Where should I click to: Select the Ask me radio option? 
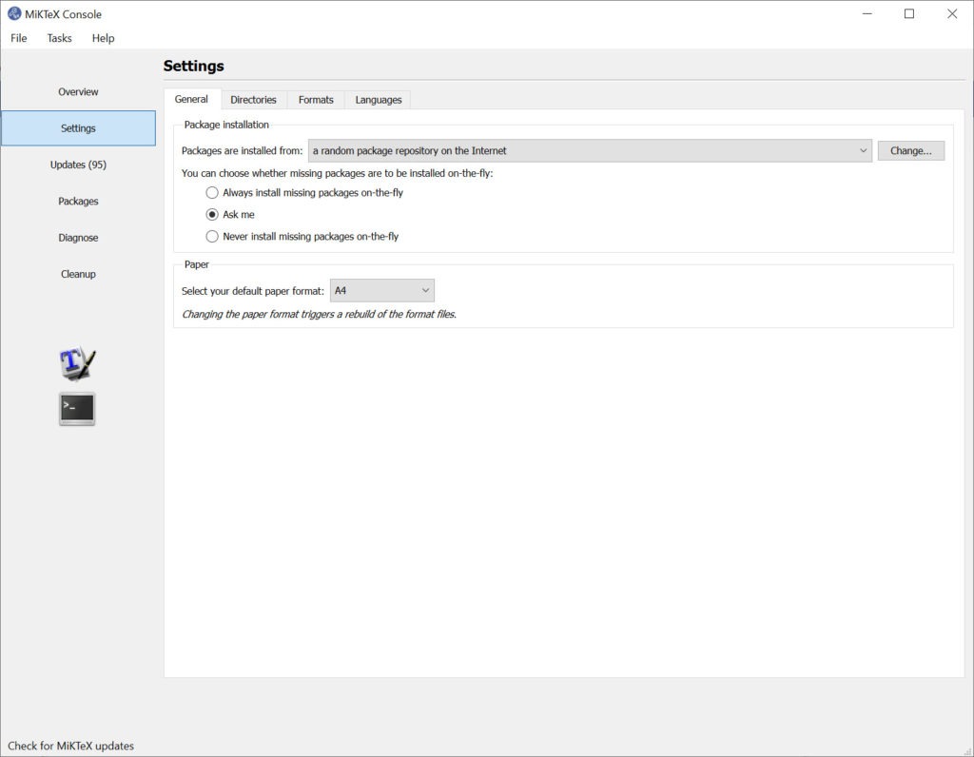230,214
